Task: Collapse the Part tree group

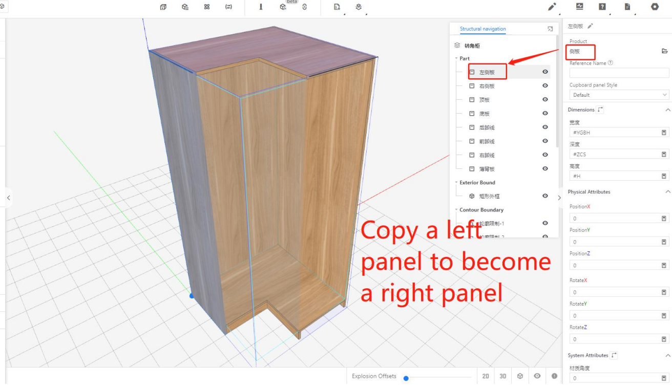Action: coord(456,58)
